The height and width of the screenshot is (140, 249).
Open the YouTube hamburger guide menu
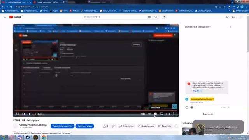click(5, 17)
